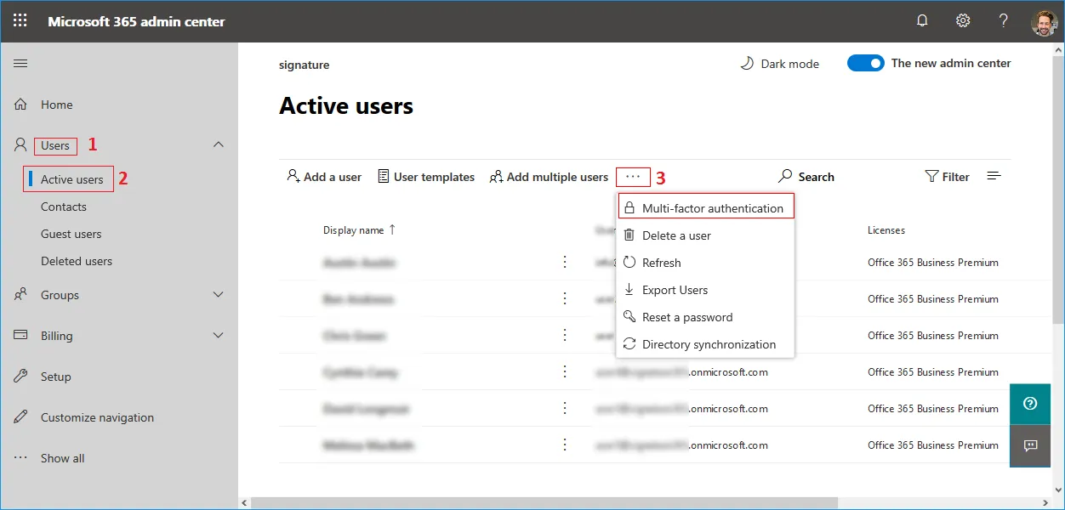The width and height of the screenshot is (1065, 510).
Task: Open row options for fourth user
Action: [565, 372]
